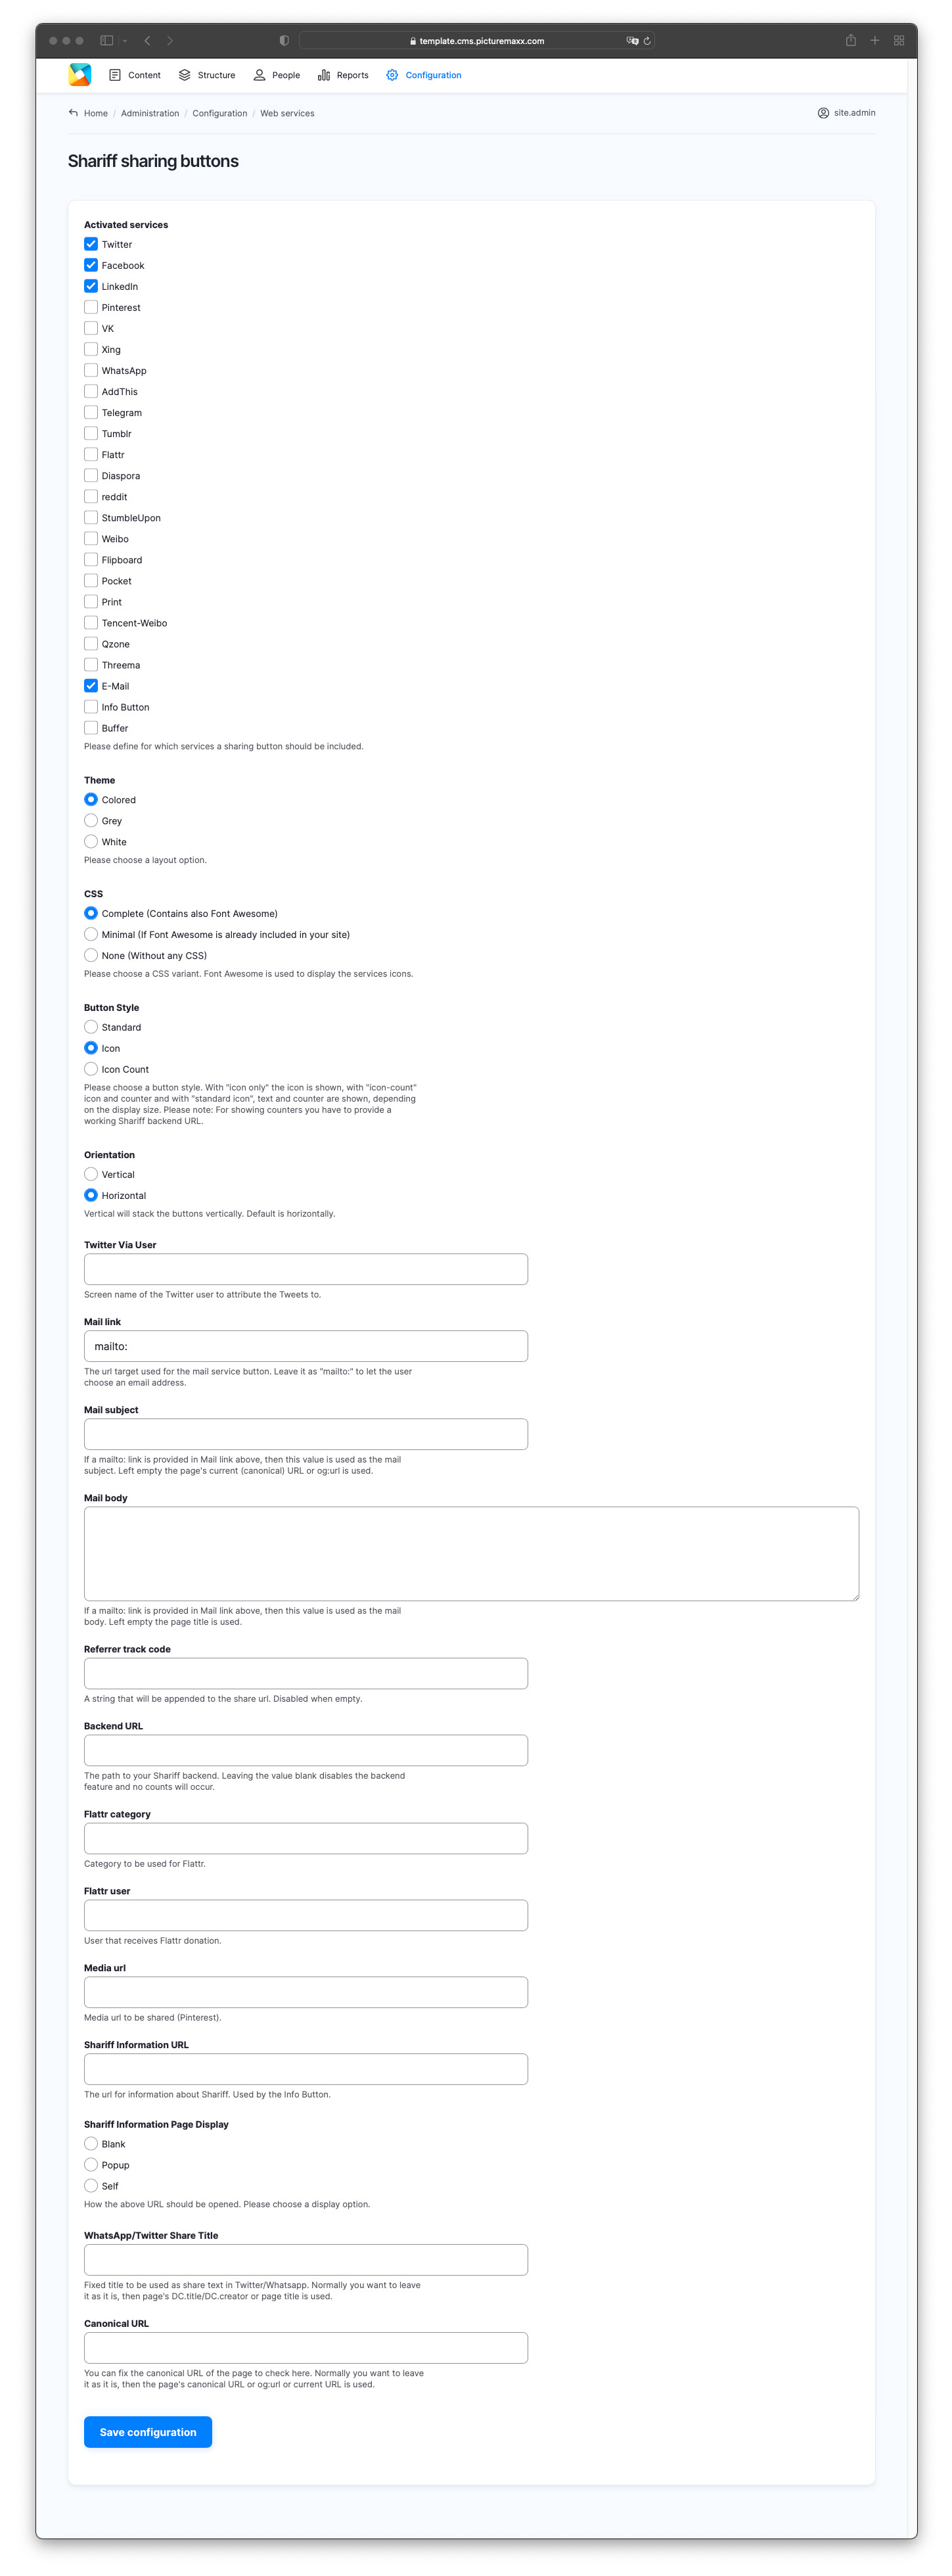Uncheck the E-Mail service checkbox

click(91, 686)
